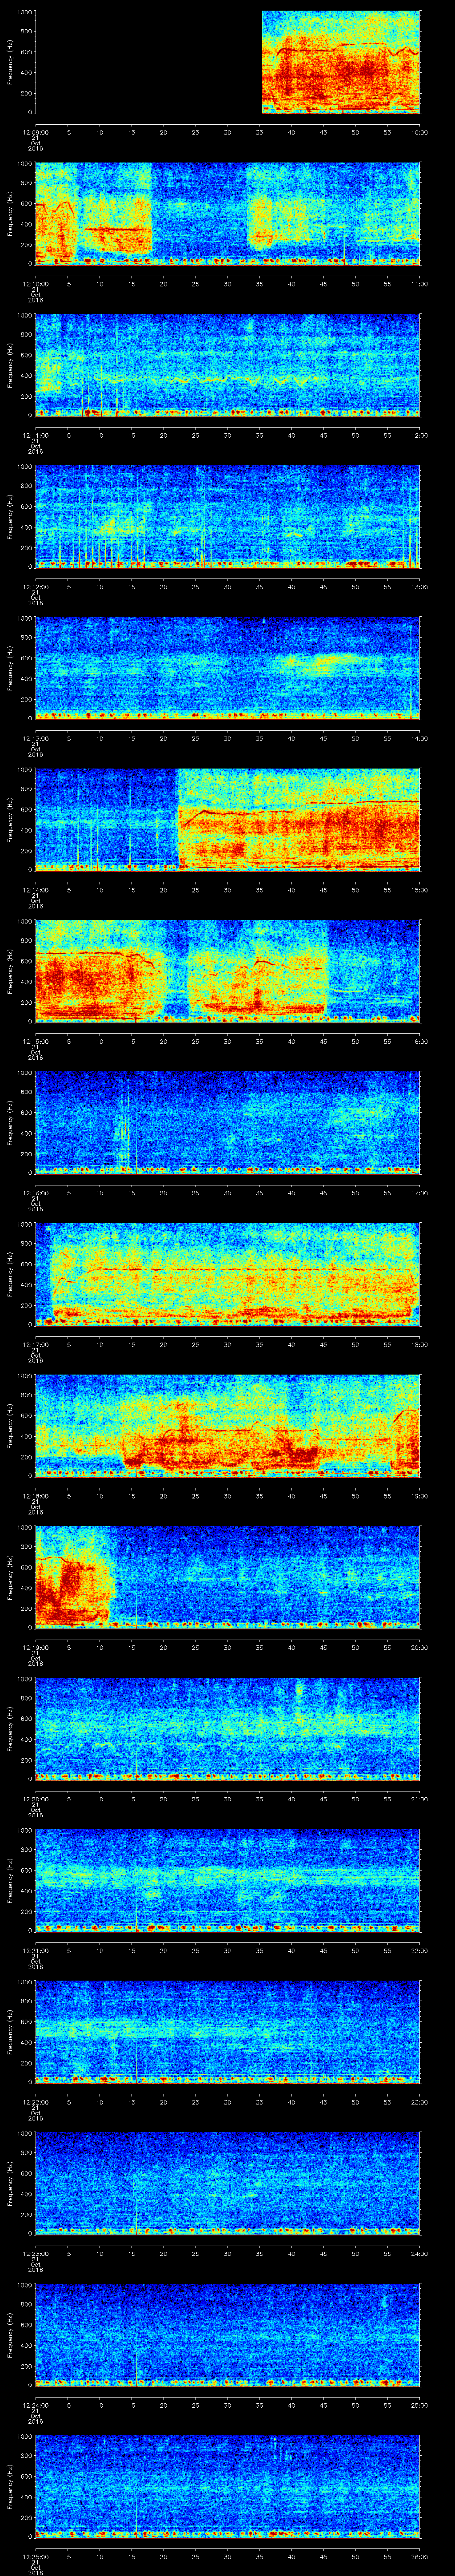Image resolution: width=455 pixels, height=2576 pixels.
Task: Click the '12:12:00' start time label
Action: 36,587
